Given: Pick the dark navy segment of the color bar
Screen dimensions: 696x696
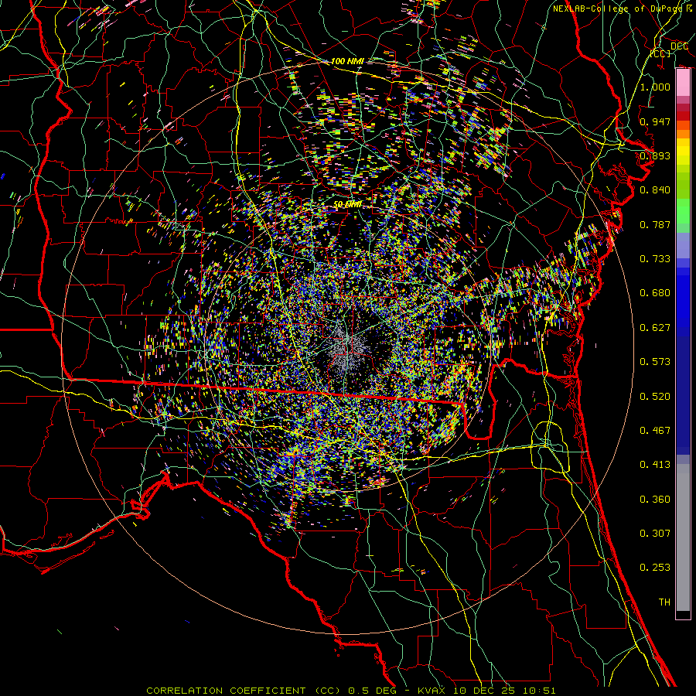Looking at the screenshot, I should tap(683, 395).
